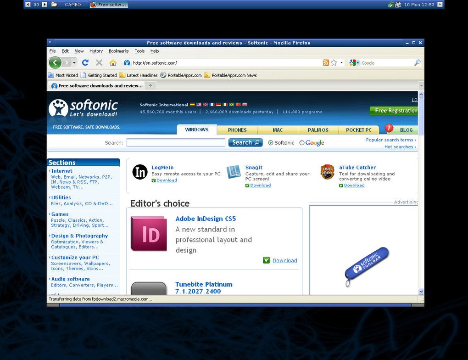Click the aTube Catcher program icon

[x=328, y=172]
